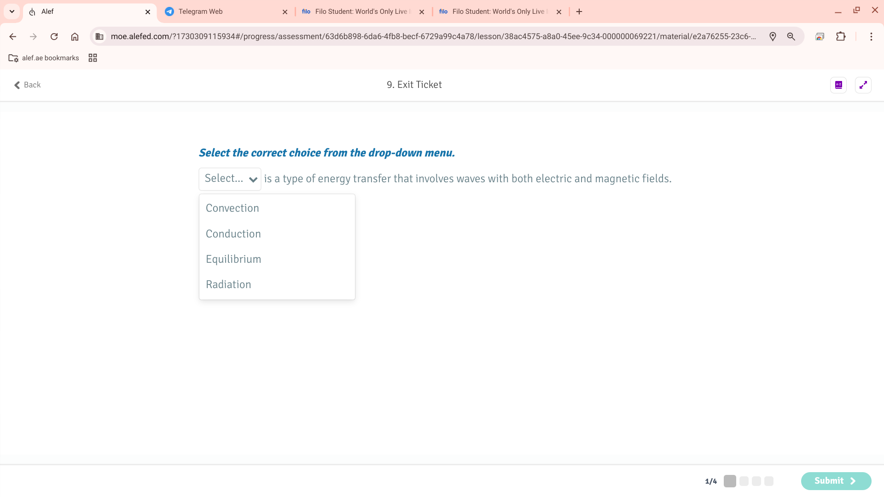This screenshot has width=884, height=497.
Task: Click the zoom magnifier icon in address bar
Action: pyautogui.click(x=791, y=36)
